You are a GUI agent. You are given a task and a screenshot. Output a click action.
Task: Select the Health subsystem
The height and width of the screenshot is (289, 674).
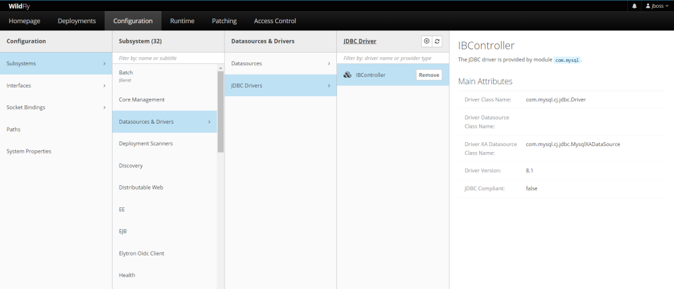tap(165, 275)
